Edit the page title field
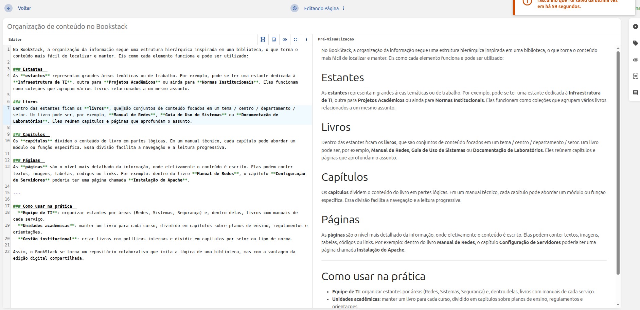This screenshot has width=640, height=310. pos(136,27)
